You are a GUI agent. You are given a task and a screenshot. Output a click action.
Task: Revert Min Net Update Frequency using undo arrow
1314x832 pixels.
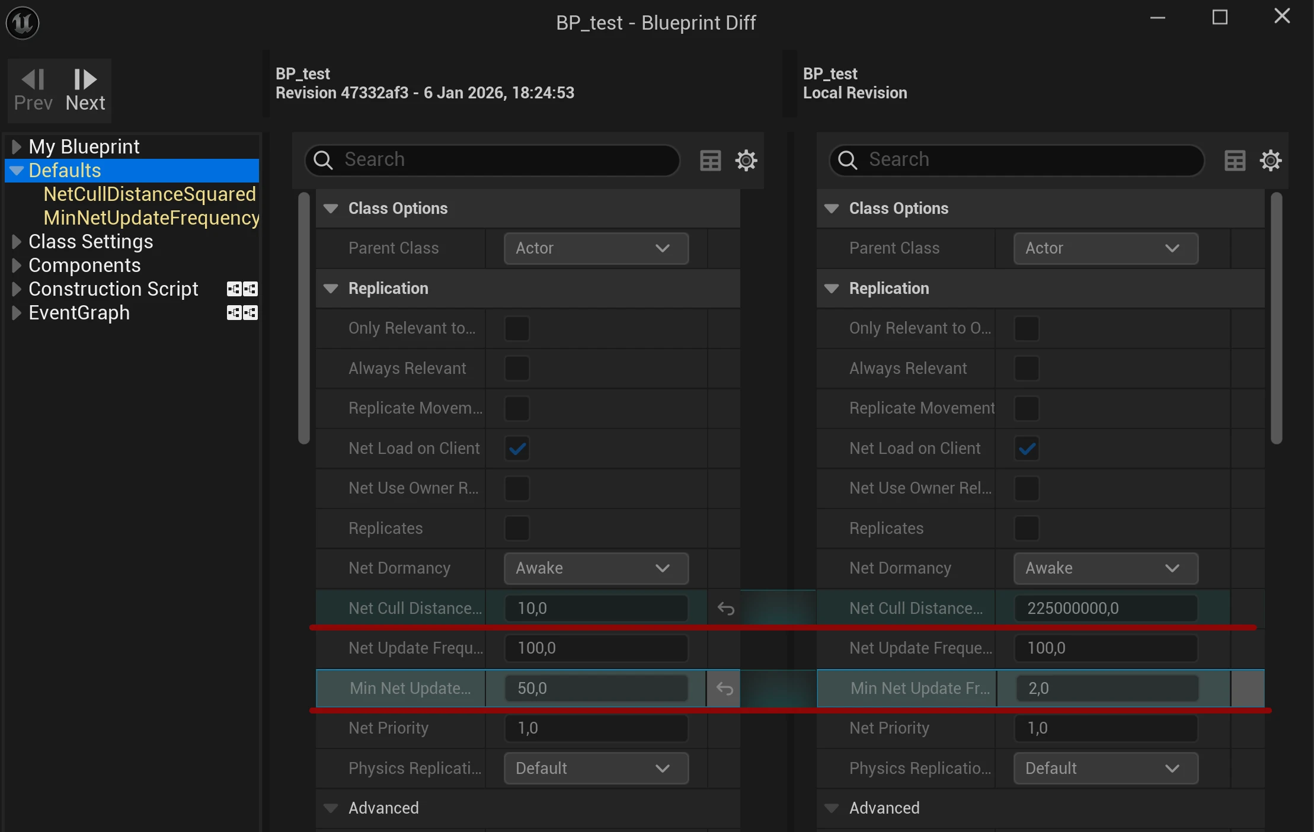click(724, 688)
